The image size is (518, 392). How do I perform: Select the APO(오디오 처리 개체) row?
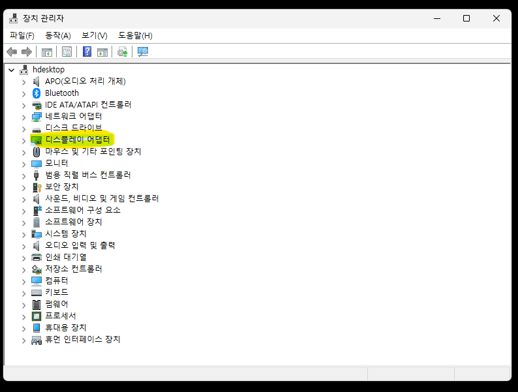[85, 82]
